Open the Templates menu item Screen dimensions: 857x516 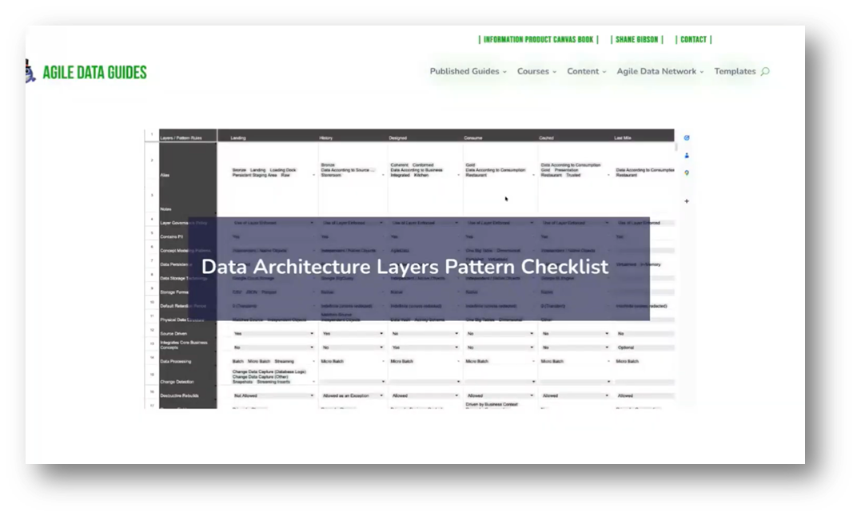click(x=735, y=72)
